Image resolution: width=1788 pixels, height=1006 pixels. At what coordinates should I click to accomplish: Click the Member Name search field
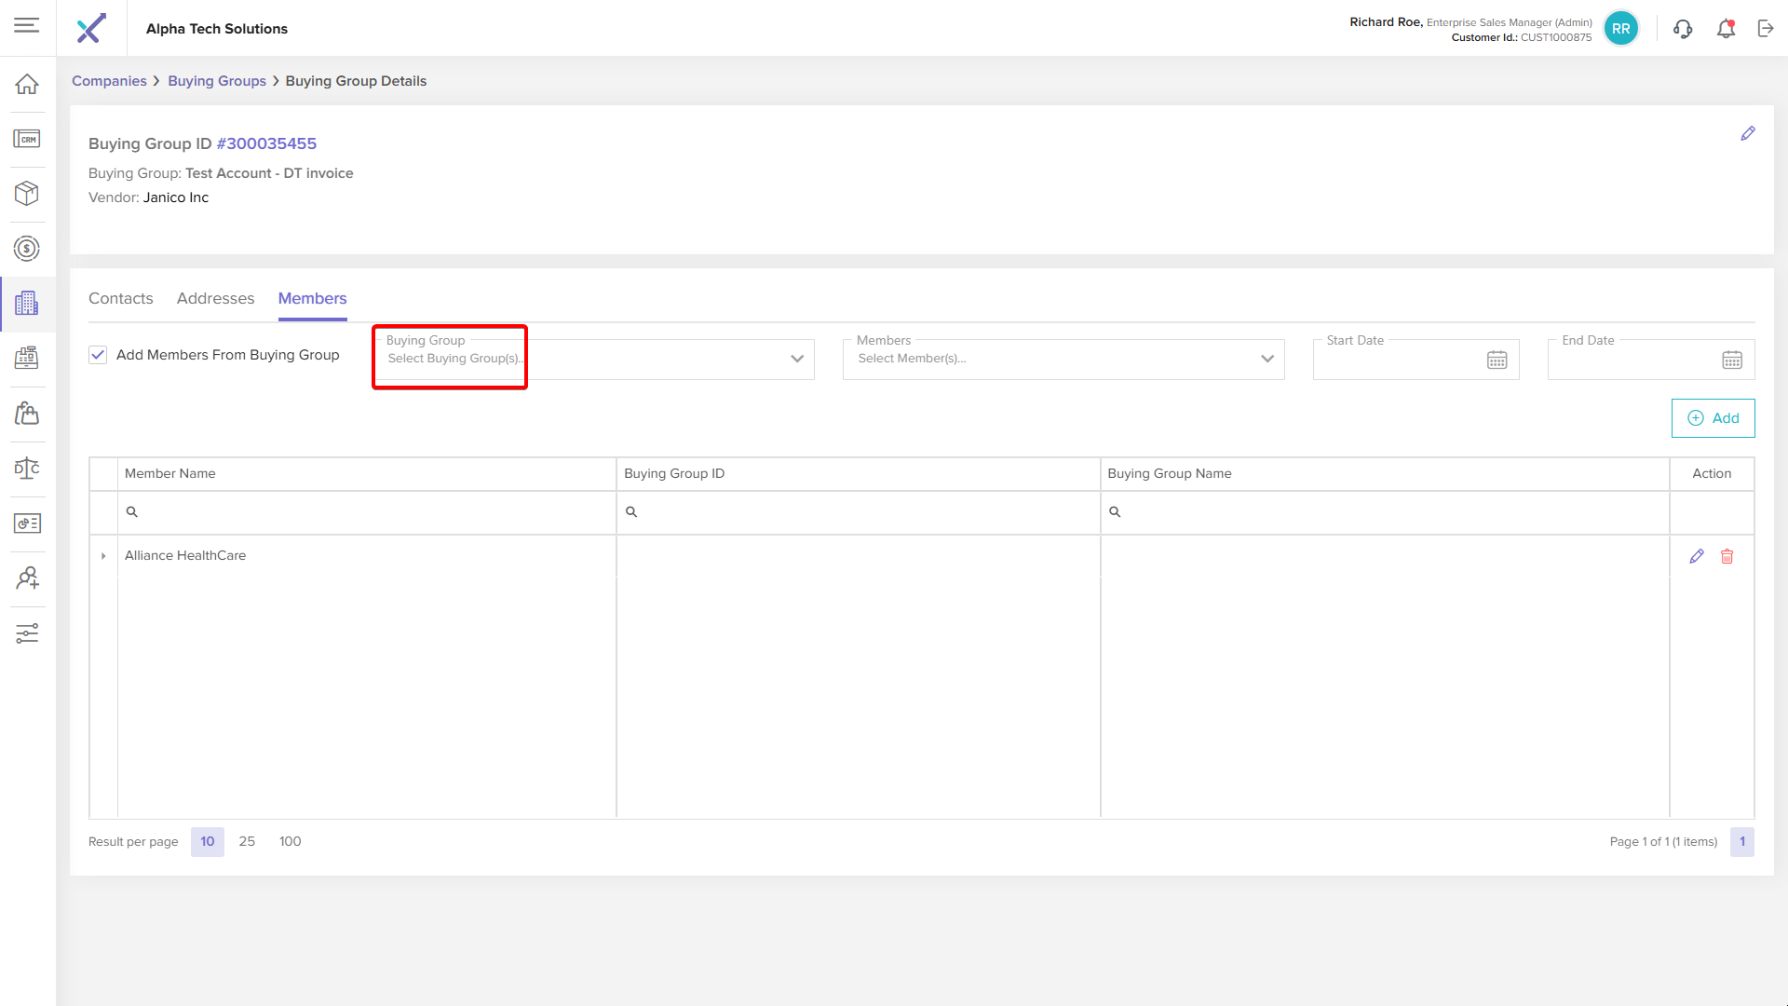click(368, 512)
